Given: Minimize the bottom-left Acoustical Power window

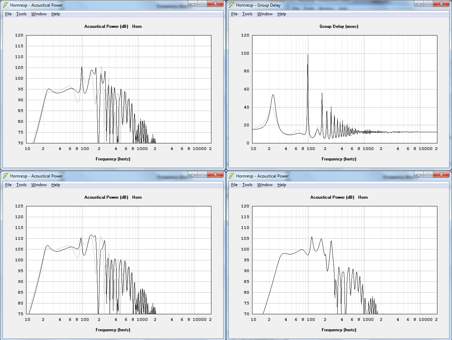Looking at the screenshot, I should pyautogui.click(x=193, y=175).
